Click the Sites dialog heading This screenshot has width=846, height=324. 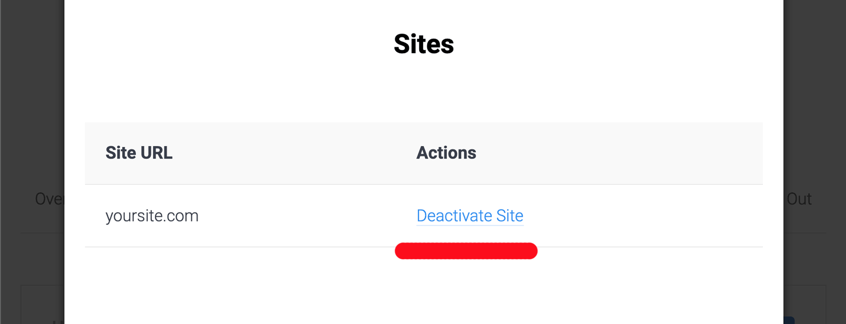pyautogui.click(x=423, y=44)
